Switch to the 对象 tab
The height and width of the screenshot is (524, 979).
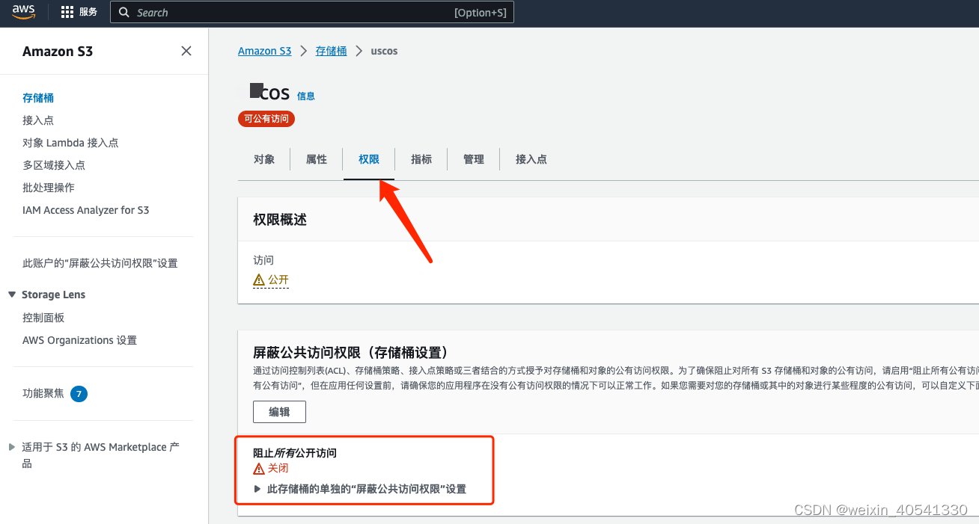(x=264, y=159)
